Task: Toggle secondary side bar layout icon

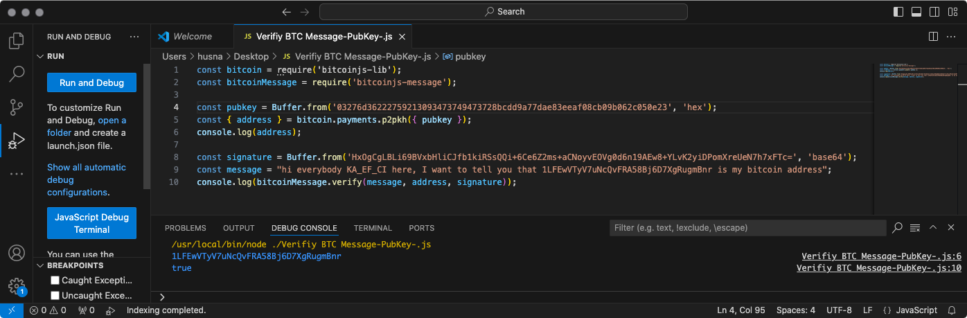Action: [x=933, y=12]
